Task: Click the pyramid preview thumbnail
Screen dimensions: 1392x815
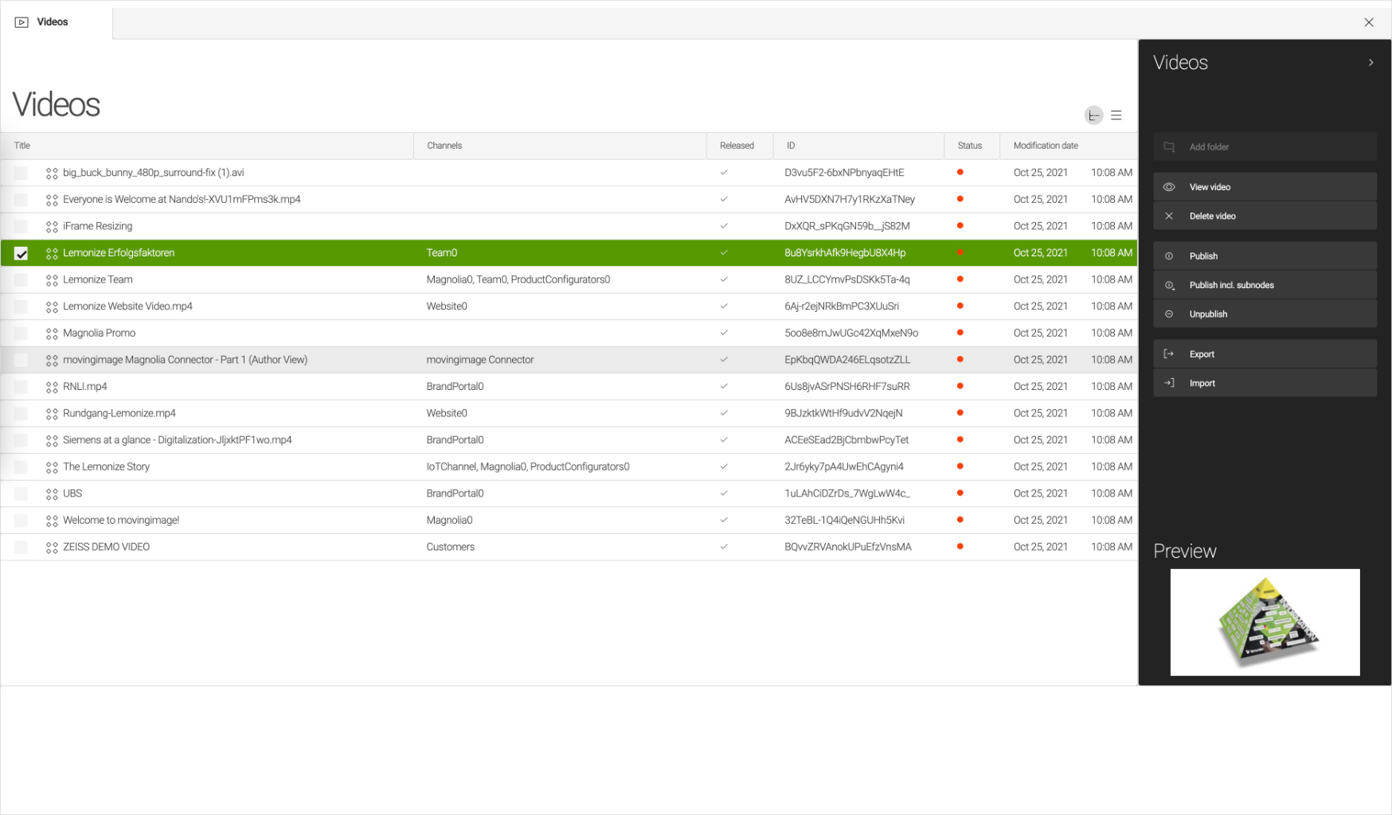Action: (1265, 622)
